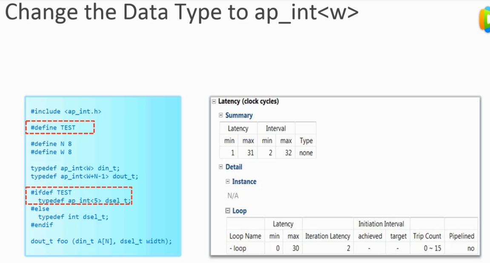Collapse the Summary section toggle
490x263 pixels.
pos(221,116)
